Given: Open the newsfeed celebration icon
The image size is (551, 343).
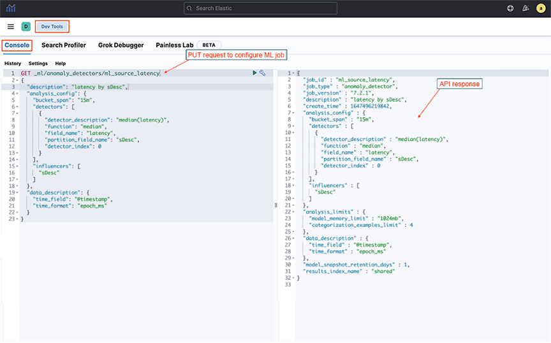Looking at the screenshot, I should click(x=525, y=8).
